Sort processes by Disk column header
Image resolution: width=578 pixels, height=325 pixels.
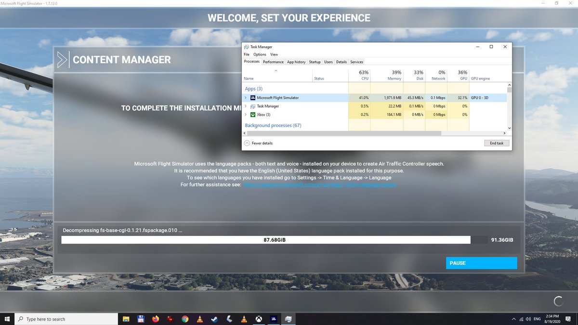414,75
